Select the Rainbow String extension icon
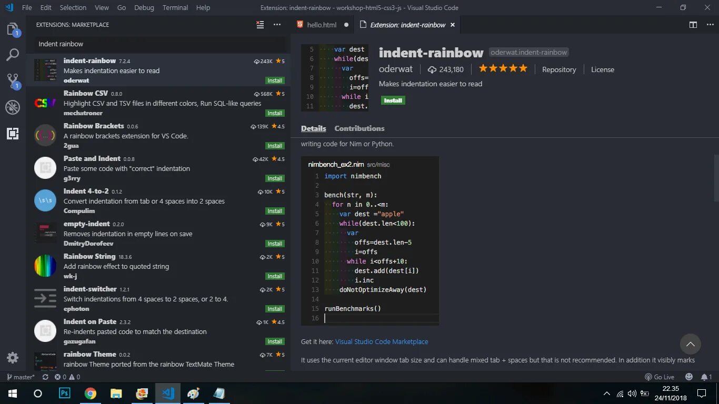Viewport: 719px width, 404px height. tap(45, 266)
